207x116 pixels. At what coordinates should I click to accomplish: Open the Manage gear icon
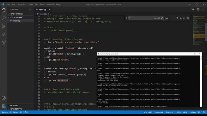click(x=4, y=106)
